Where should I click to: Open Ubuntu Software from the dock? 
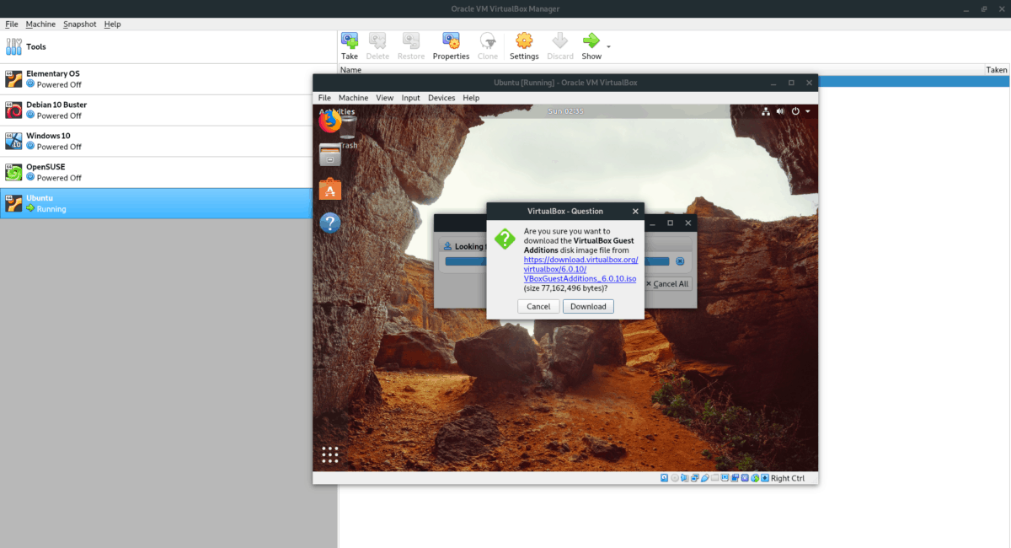click(329, 190)
